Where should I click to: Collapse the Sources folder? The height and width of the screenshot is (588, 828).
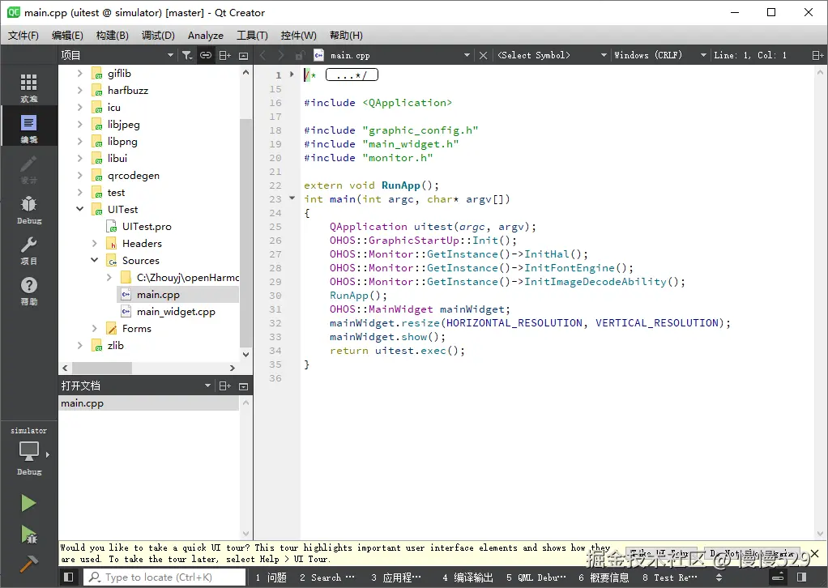point(95,260)
